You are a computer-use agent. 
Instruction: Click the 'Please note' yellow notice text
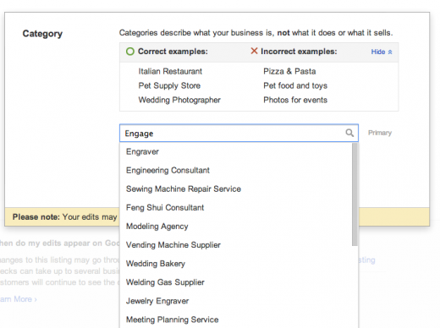pos(64,217)
